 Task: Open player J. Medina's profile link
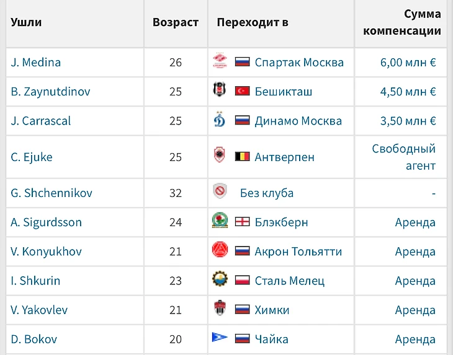click(36, 63)
